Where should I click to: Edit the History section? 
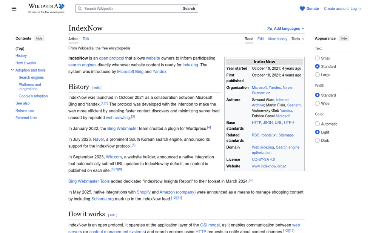click(x=97, y=87)
